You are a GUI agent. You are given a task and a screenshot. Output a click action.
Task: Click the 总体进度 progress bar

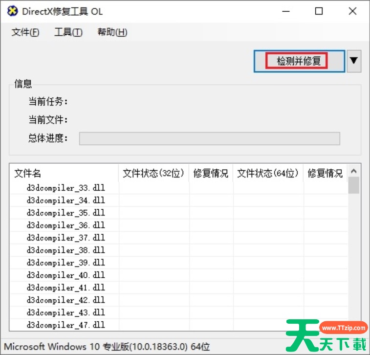210,138
